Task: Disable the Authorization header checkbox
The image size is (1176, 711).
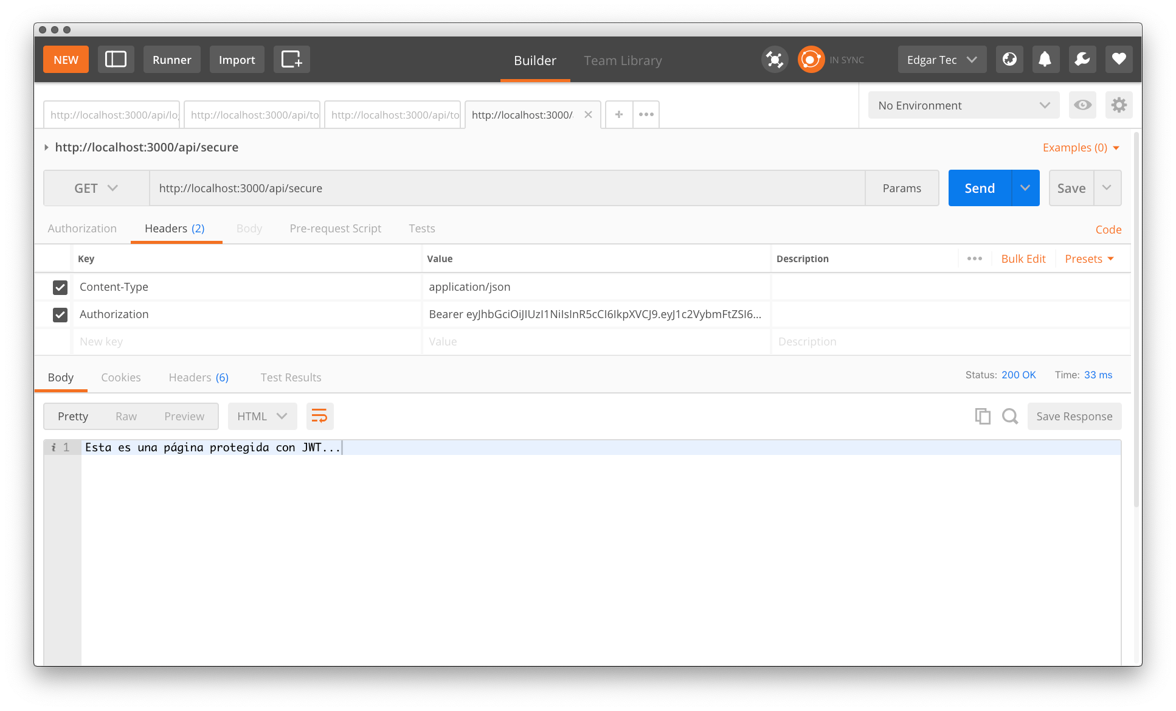Action: click(x=60, y=314)
